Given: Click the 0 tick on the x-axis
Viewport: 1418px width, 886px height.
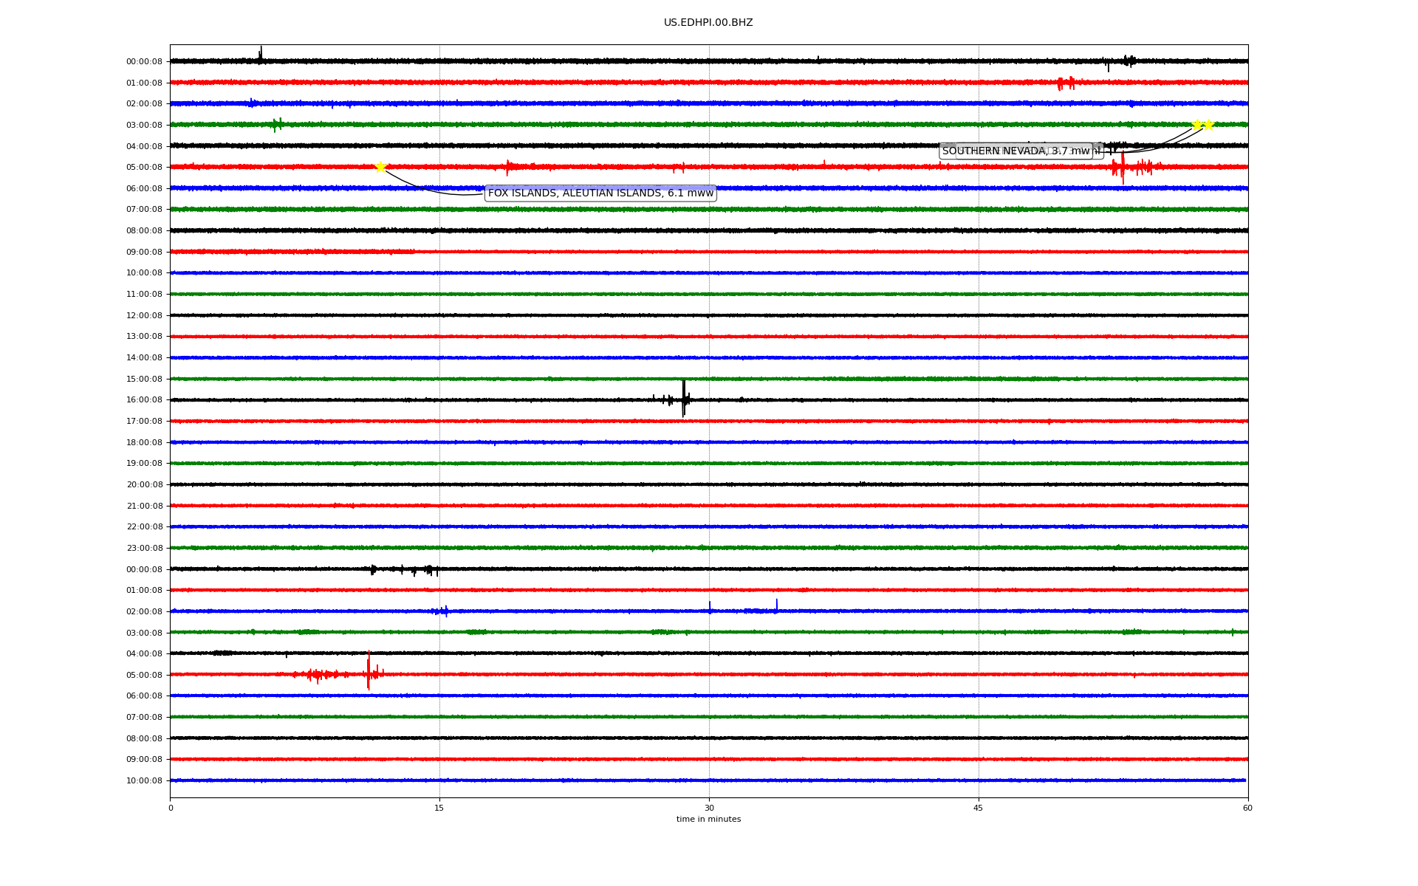Looking at the screenshot, I should click(171, 808).
